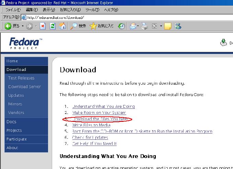Follow the Boot From the CD-ROM link
This screenshot has height=169, width=233.
click(142, 131)
